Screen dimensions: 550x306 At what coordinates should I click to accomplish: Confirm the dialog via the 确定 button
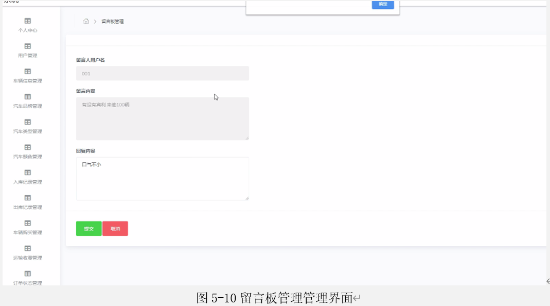[383, 4]
